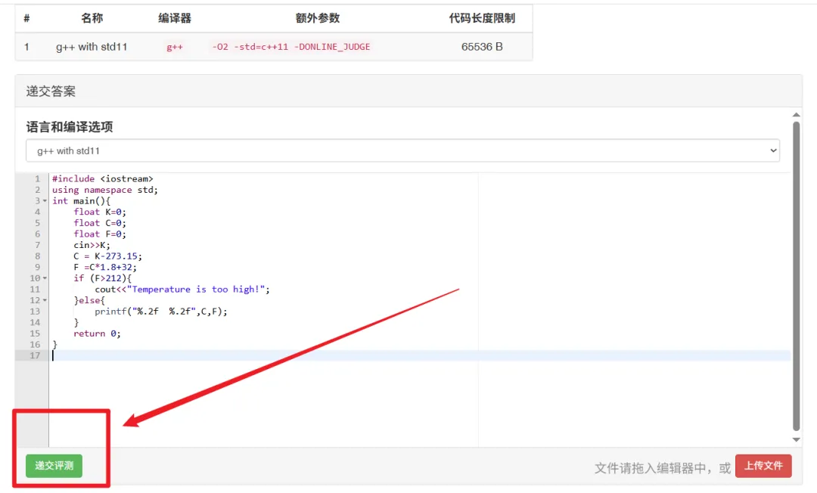817x493 pixels.
Task: Click the red 上传文件 upload button
Action: coord(763,466)
